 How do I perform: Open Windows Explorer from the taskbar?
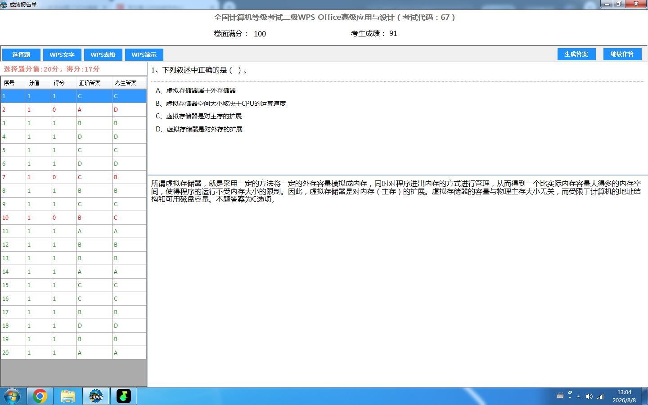point(68,396)
